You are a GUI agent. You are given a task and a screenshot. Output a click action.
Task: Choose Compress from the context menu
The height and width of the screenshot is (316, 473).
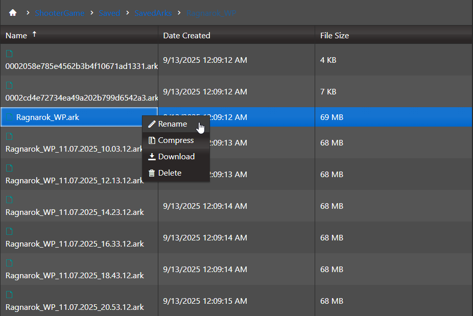pos(176,140)
